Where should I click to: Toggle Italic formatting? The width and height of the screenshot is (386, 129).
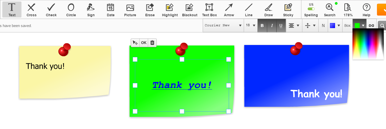point(272,25)
